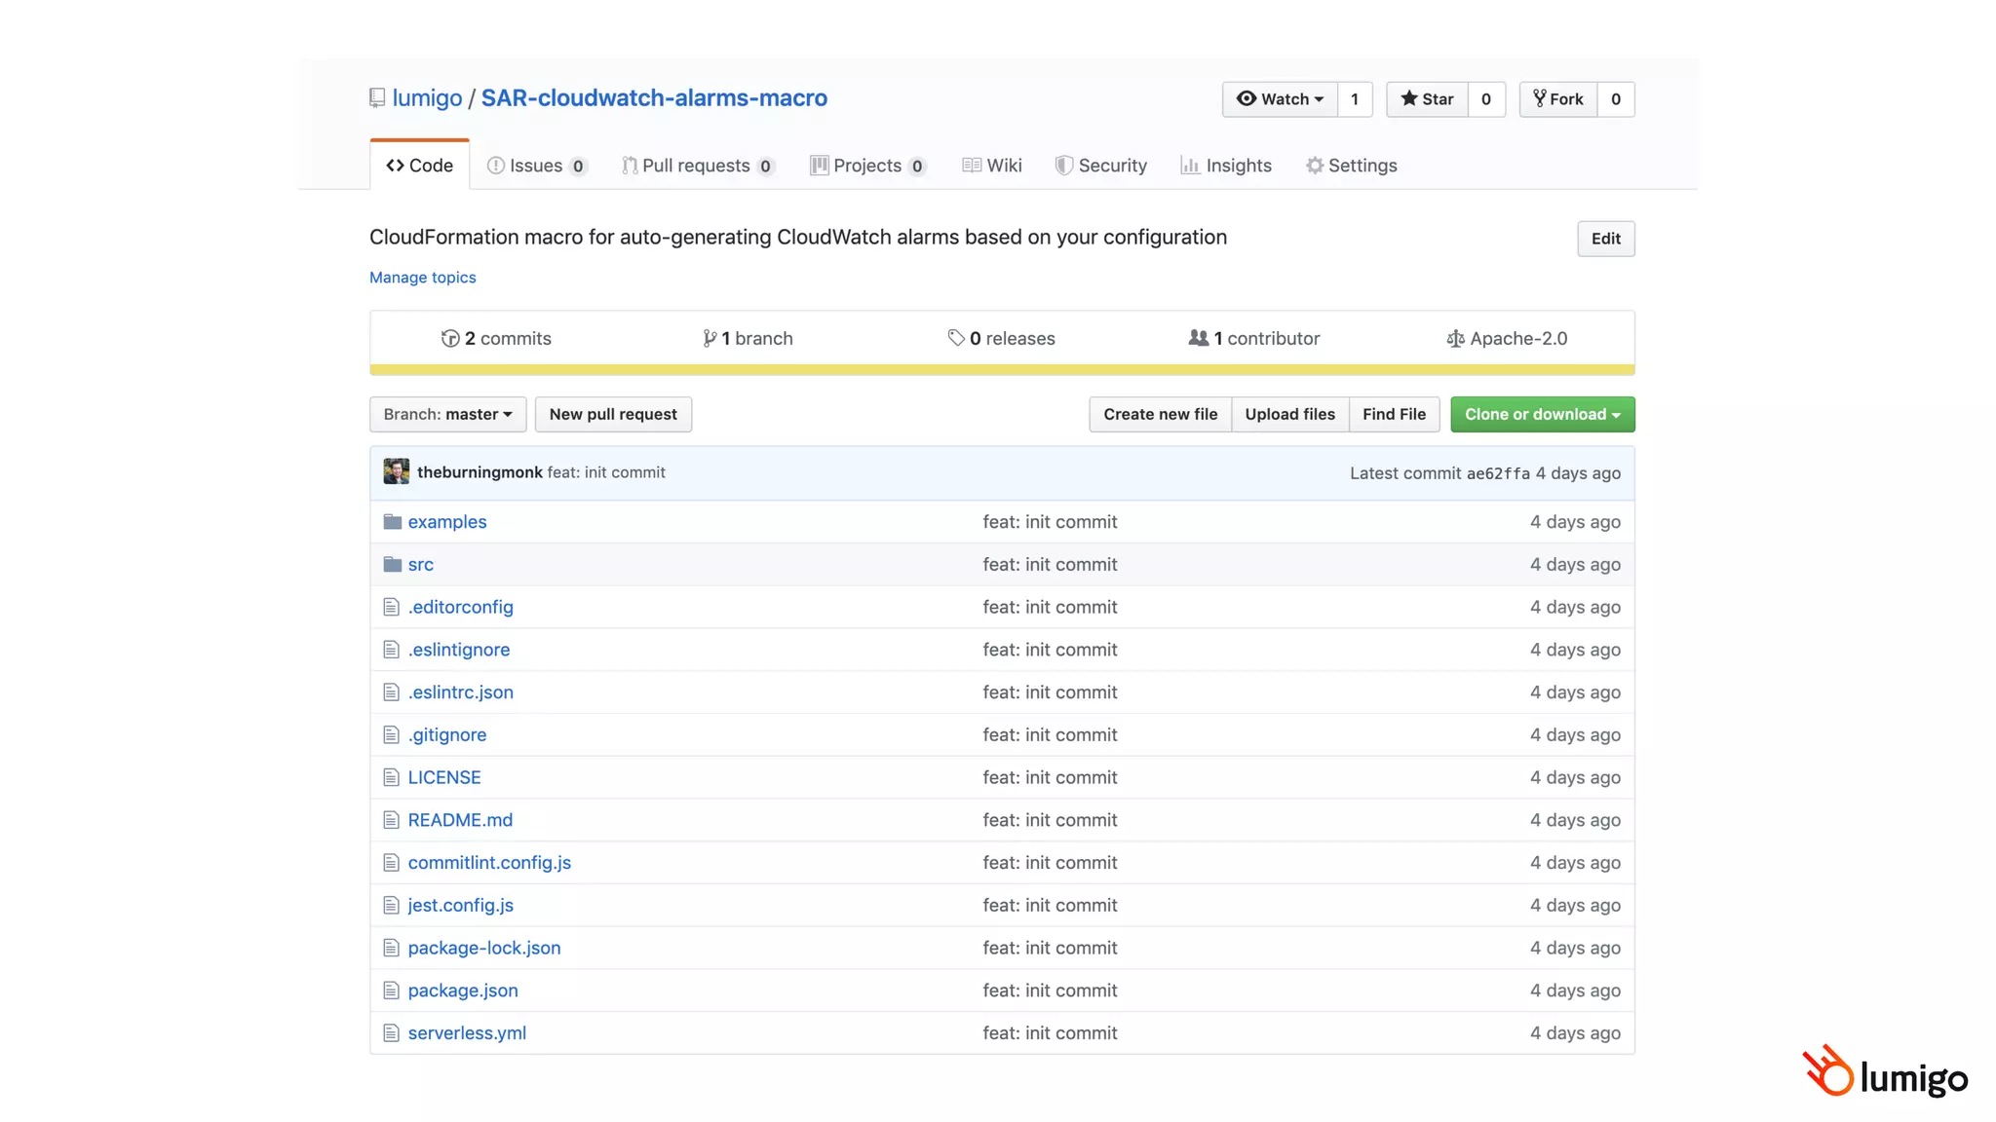Click the releases tag icon
Image resolution: width=1996 pixels, height=1122 pixels.
coord(956,338)
